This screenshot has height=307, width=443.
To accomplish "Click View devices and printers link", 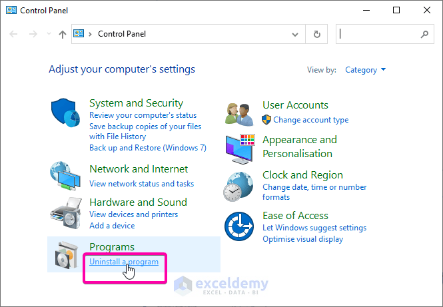I will [x=133, y=214].
